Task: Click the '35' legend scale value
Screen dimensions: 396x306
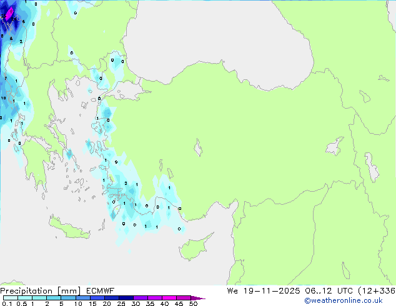Action: [150, 304]
